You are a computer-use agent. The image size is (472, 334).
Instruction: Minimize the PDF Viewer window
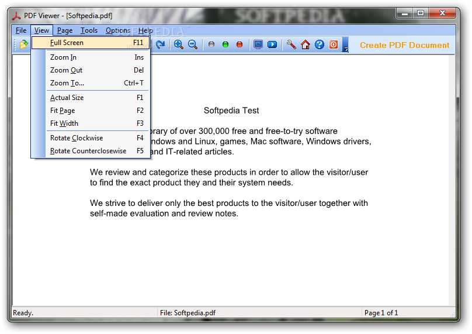click(x=405, y=13)
